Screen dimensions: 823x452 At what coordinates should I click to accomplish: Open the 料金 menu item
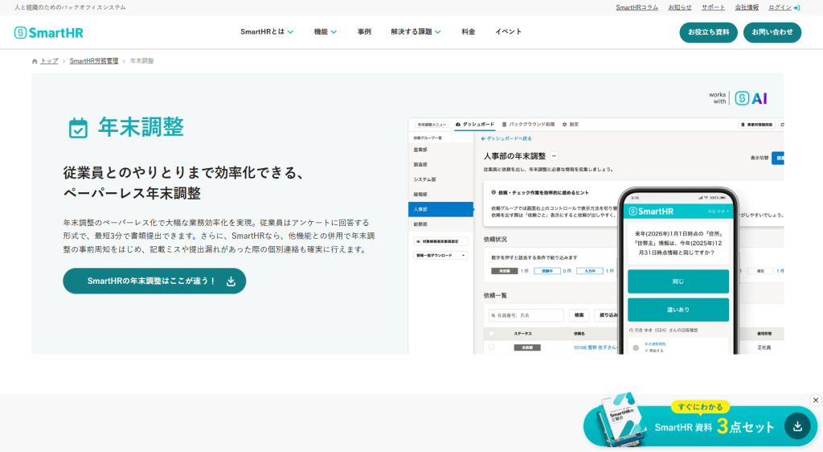click(x=469, y=32)
